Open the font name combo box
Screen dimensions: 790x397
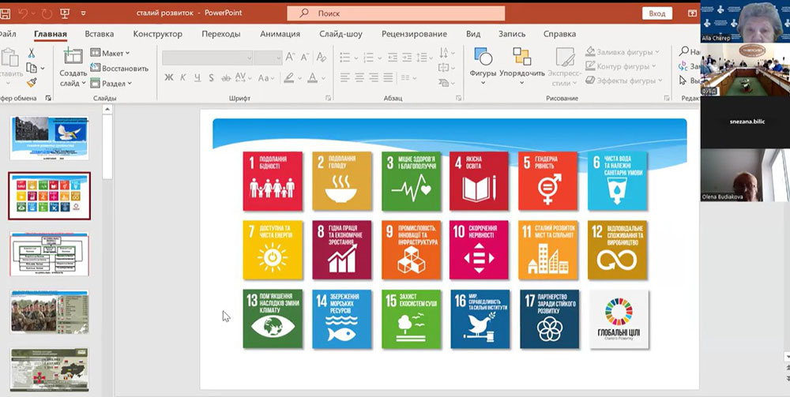(x=207, y=58)
